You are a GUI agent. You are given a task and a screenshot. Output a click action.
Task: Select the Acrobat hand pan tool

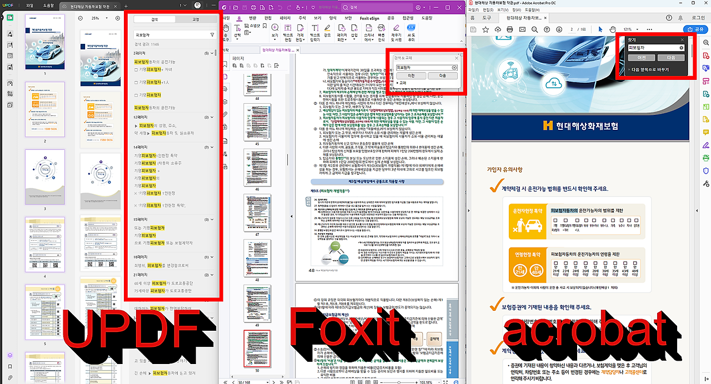612,29
